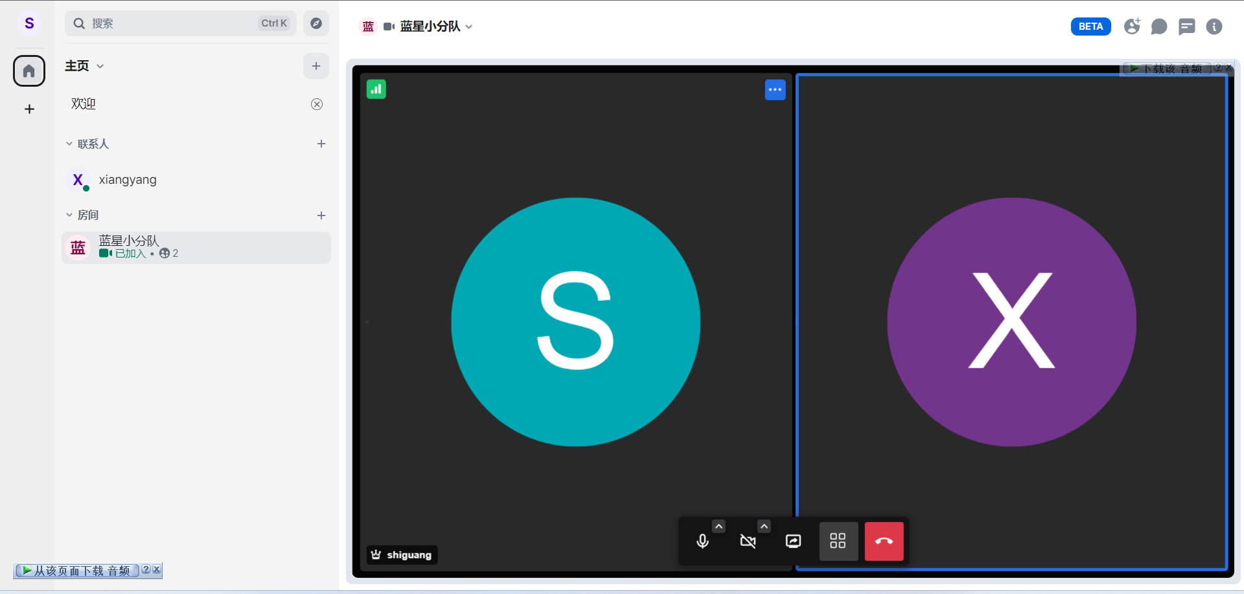
Task: Click the 已加入 status text
Action: [x=131, y=254]
